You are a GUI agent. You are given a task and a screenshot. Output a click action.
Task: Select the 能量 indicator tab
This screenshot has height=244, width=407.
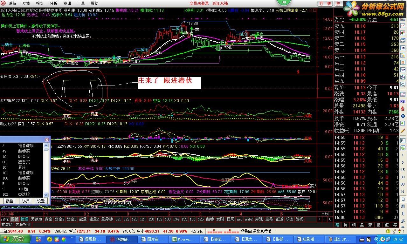point(83,219)
